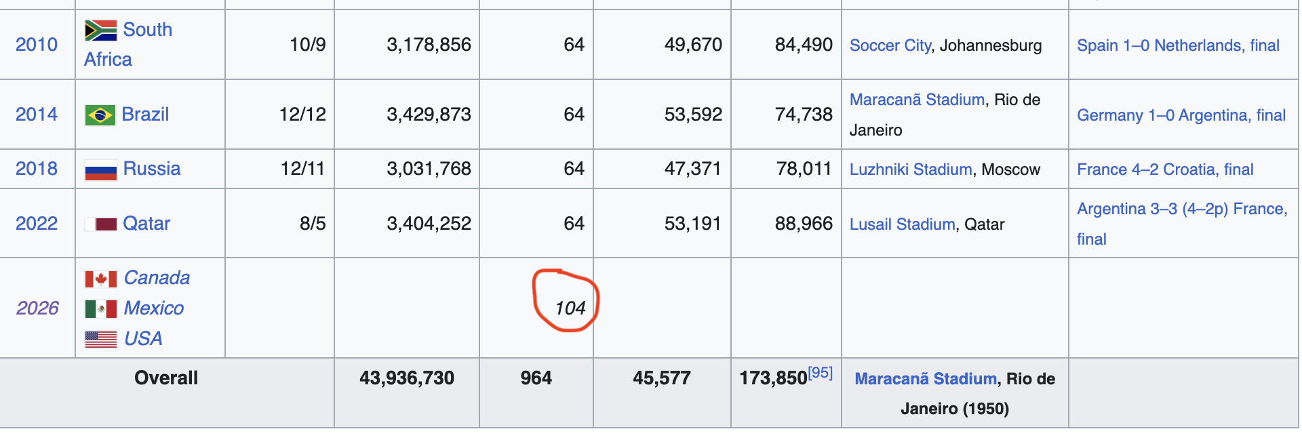Open Luzhniki Stadium link
1302x446 pixels.
tap(911, 169)
